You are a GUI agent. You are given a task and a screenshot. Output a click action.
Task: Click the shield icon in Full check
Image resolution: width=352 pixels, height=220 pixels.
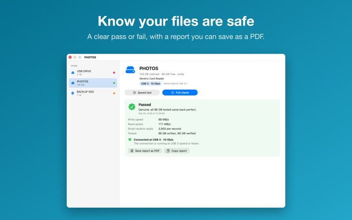172,92
